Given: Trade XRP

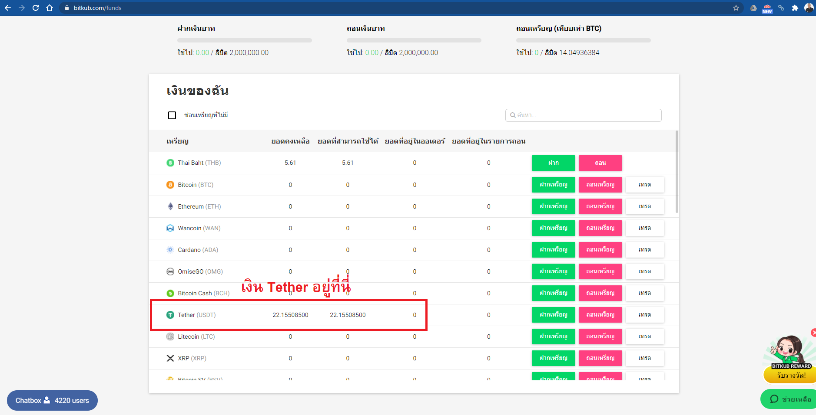Looking at the screenshot, I should pyautogui.click(x=645, y=358).
